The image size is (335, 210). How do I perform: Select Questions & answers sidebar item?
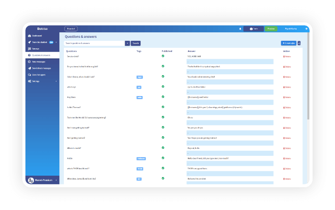coord(42,55)
